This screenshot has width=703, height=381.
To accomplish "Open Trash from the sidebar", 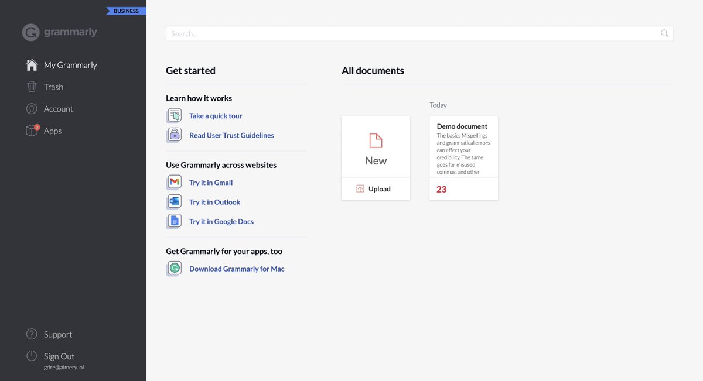I will [53, 87].
